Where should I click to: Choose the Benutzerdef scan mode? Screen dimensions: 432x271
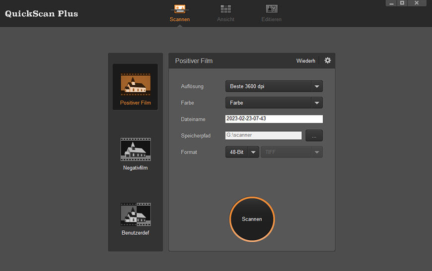[135, 219]
